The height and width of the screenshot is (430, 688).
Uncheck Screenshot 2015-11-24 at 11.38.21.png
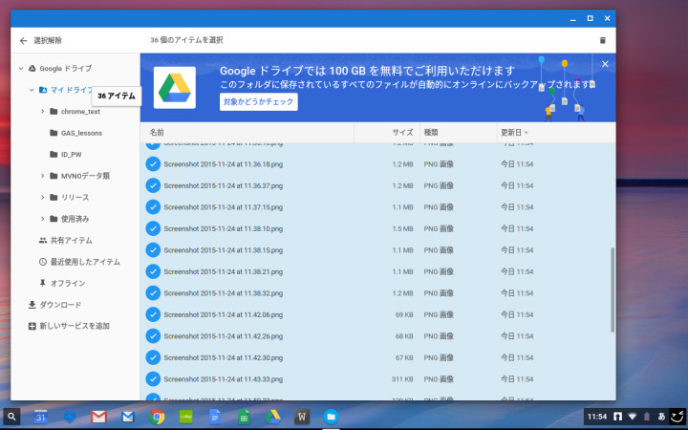[x=153, y=271]
